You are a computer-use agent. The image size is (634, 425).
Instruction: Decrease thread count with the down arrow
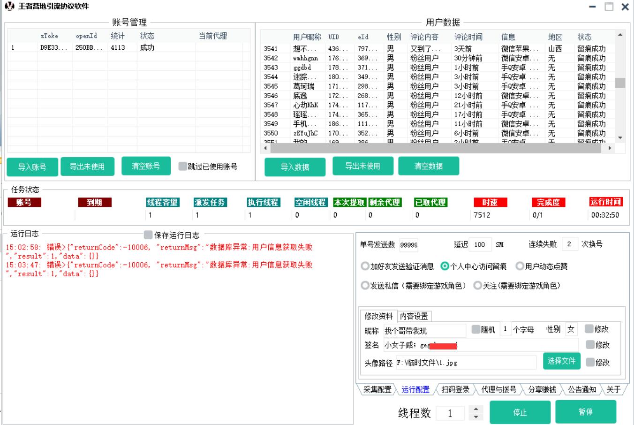(x=476, y=417)
